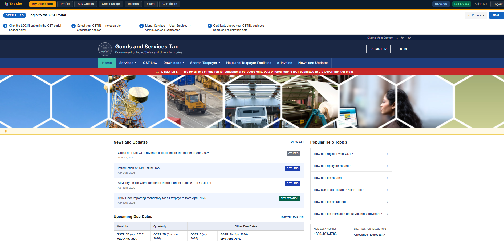Open the Reports tab

[133, 4]
